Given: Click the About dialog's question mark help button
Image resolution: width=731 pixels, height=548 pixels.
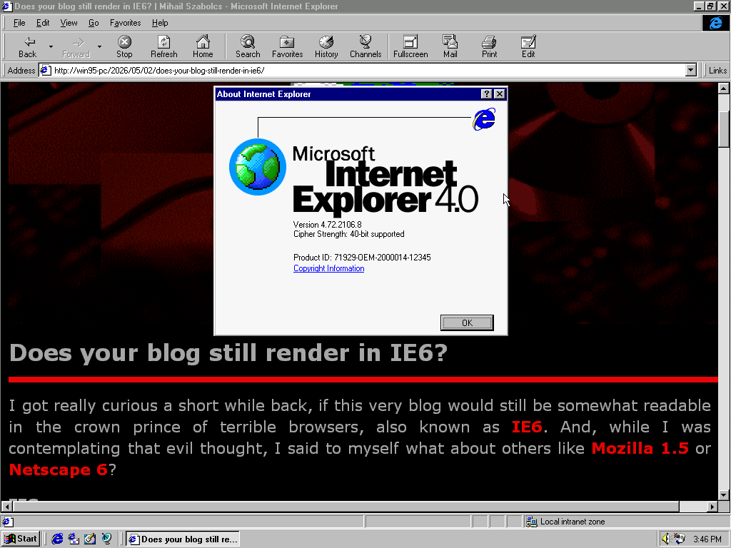Looking at the screenshot, I should [x=486, y=94].
